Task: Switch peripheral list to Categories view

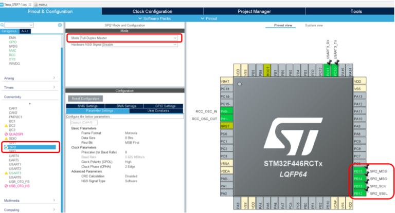Action: [x=10, y=31]
